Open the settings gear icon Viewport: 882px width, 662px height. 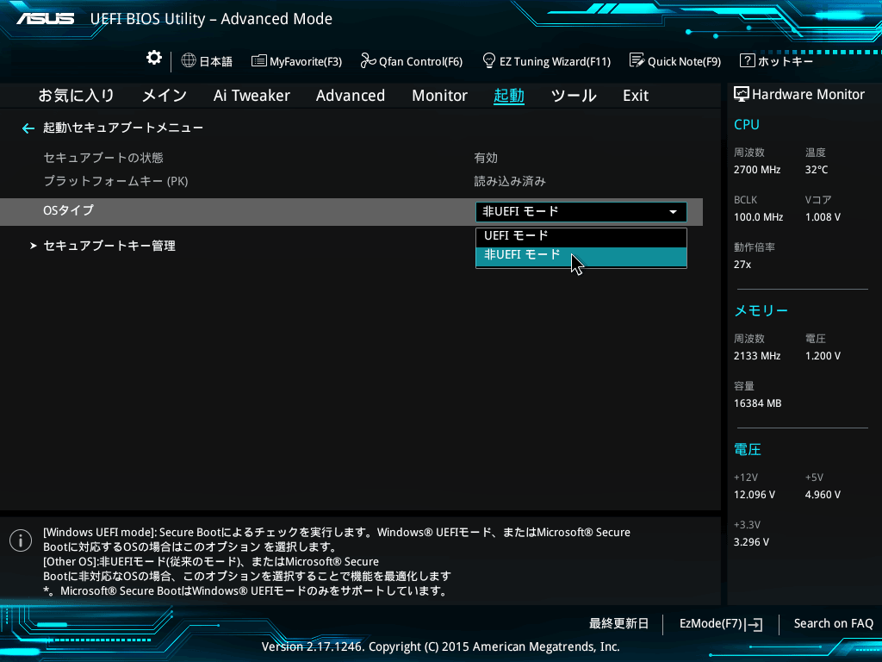click(x=153, y=57)
